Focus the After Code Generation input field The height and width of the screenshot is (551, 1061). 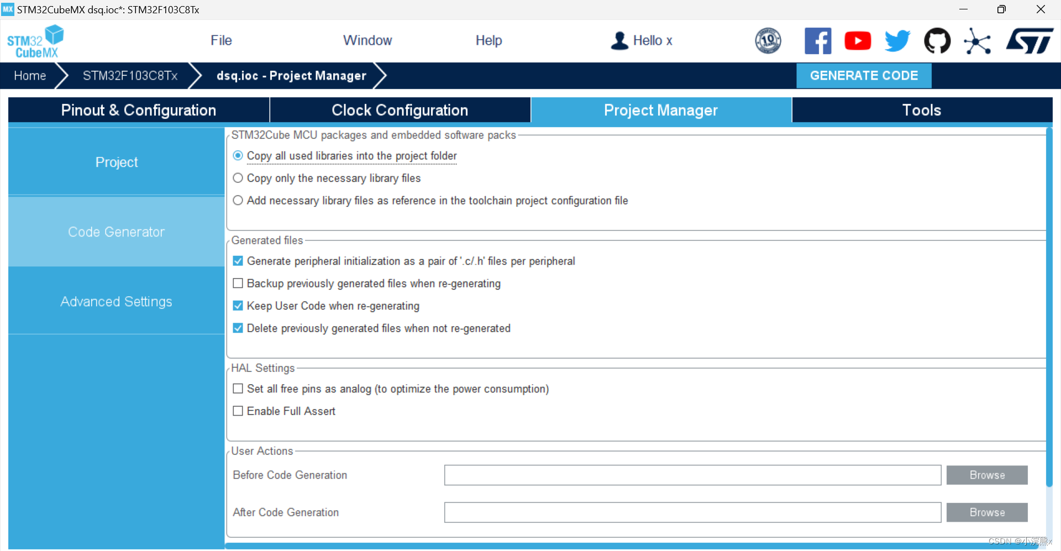point(692,512)
